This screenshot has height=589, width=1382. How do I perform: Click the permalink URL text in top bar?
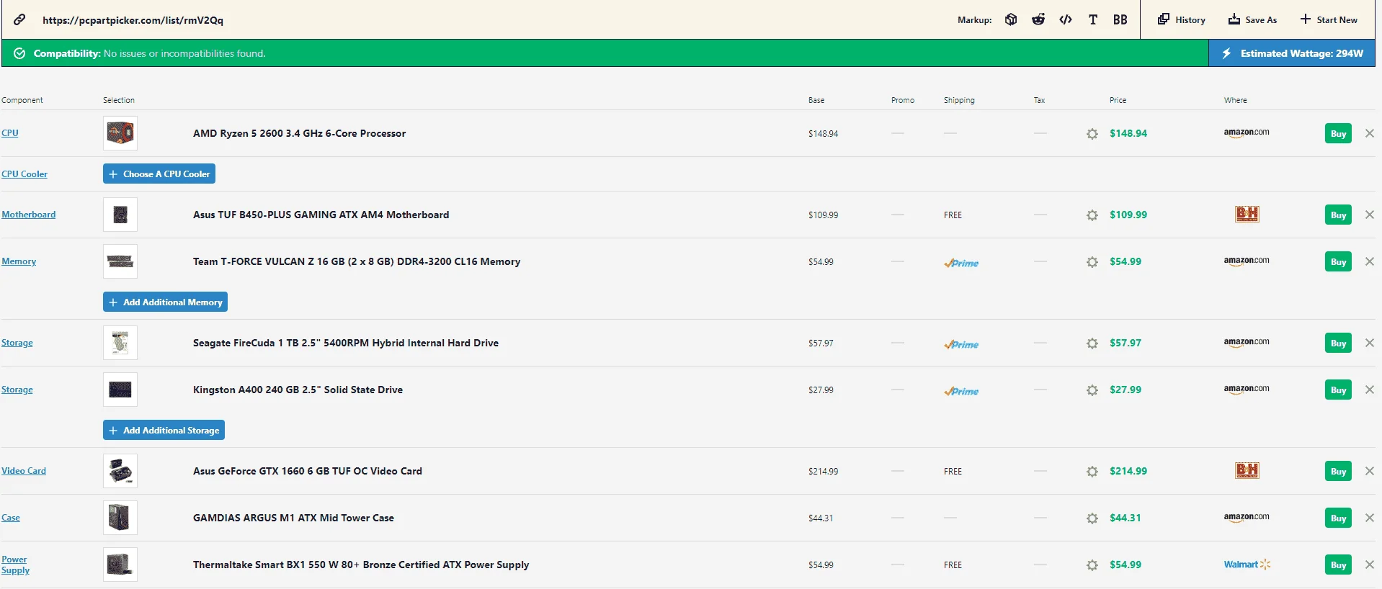[x=133, y=20]
